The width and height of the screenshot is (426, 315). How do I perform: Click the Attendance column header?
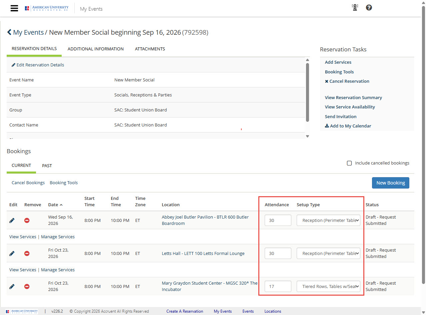[x=277, y=205]
